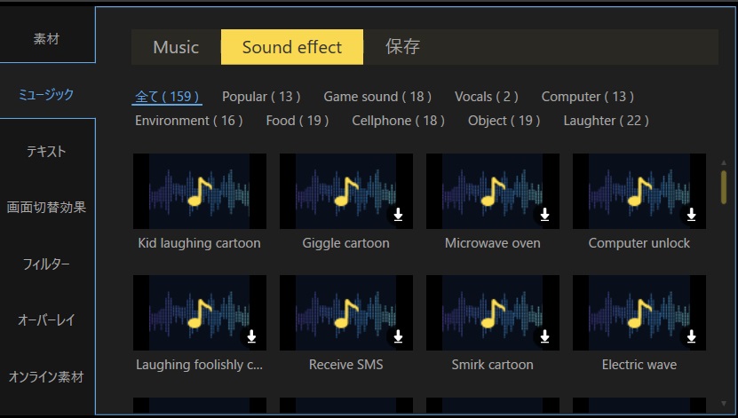The width and height of the screenshot is (738, 418).
Task: Switch to the Sound effect tab
Action: [292, 47]
